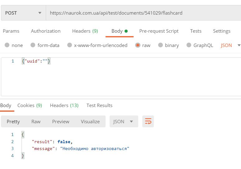Open the Cookies (9) response tab
This screenshot has height=169, width=241.
click(x=30, y=106)
